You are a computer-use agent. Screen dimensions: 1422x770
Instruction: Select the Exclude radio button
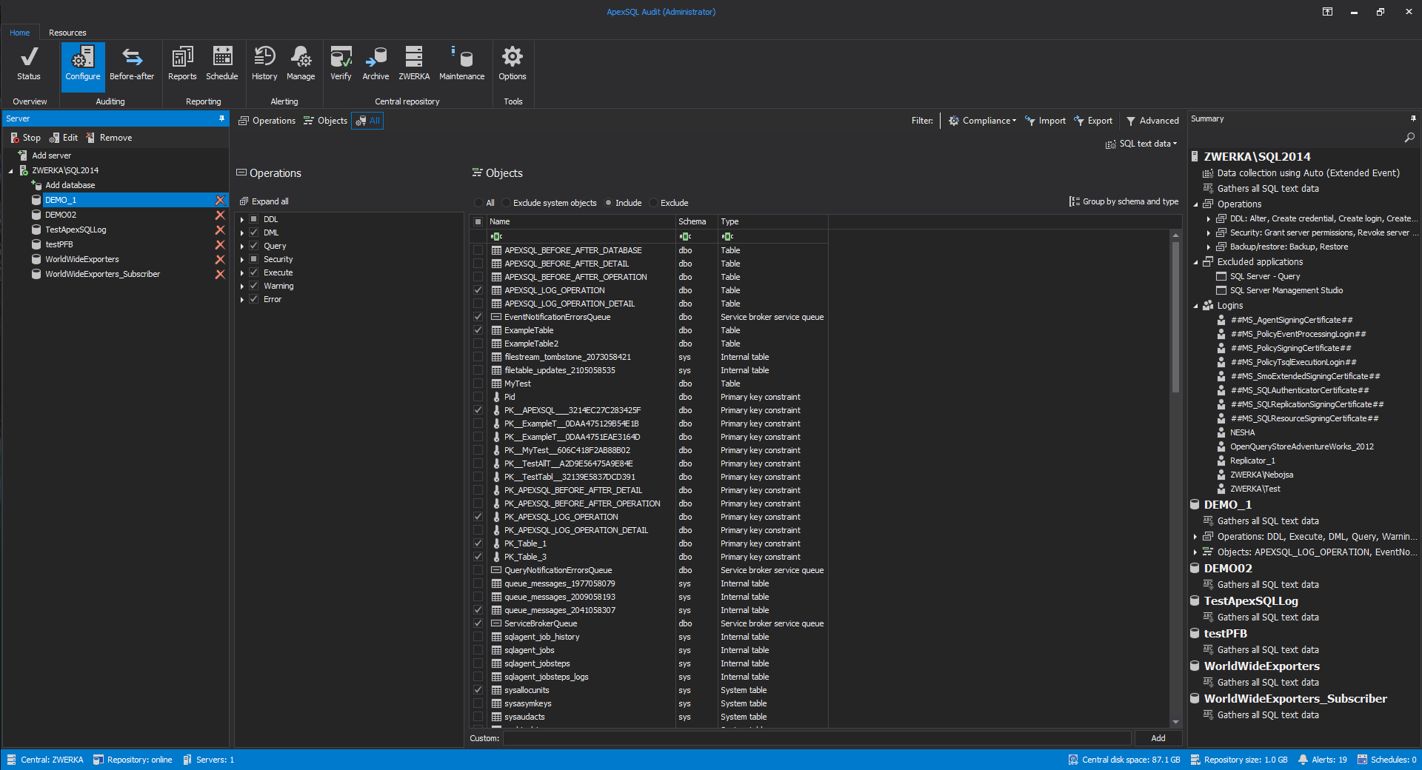[653, 203]
